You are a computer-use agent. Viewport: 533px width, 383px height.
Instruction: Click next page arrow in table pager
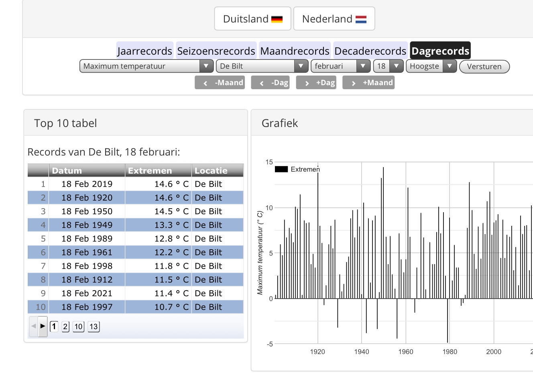(x=43, y=326)
